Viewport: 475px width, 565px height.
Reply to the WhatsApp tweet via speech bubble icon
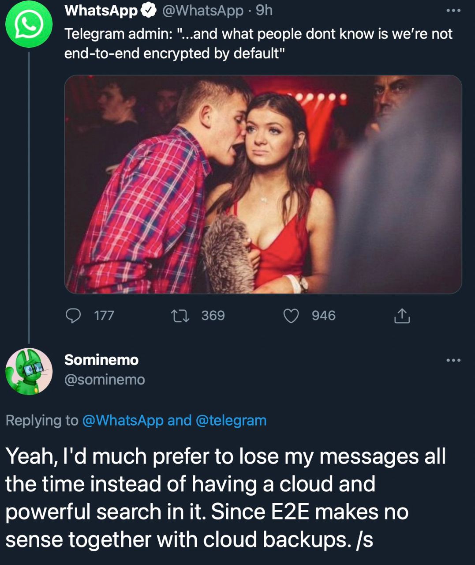coord(73,316)
